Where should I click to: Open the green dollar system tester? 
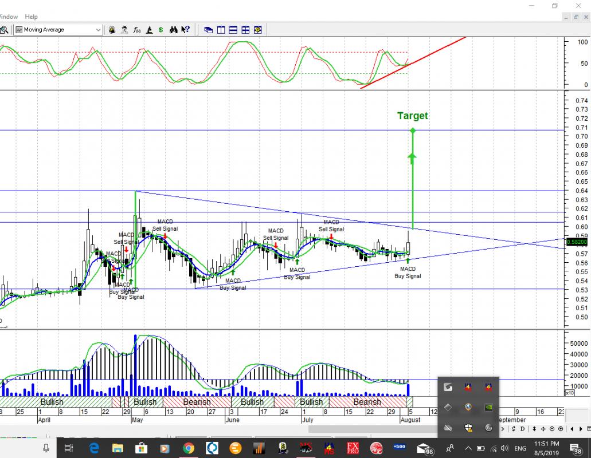click(x=161, y=30)
